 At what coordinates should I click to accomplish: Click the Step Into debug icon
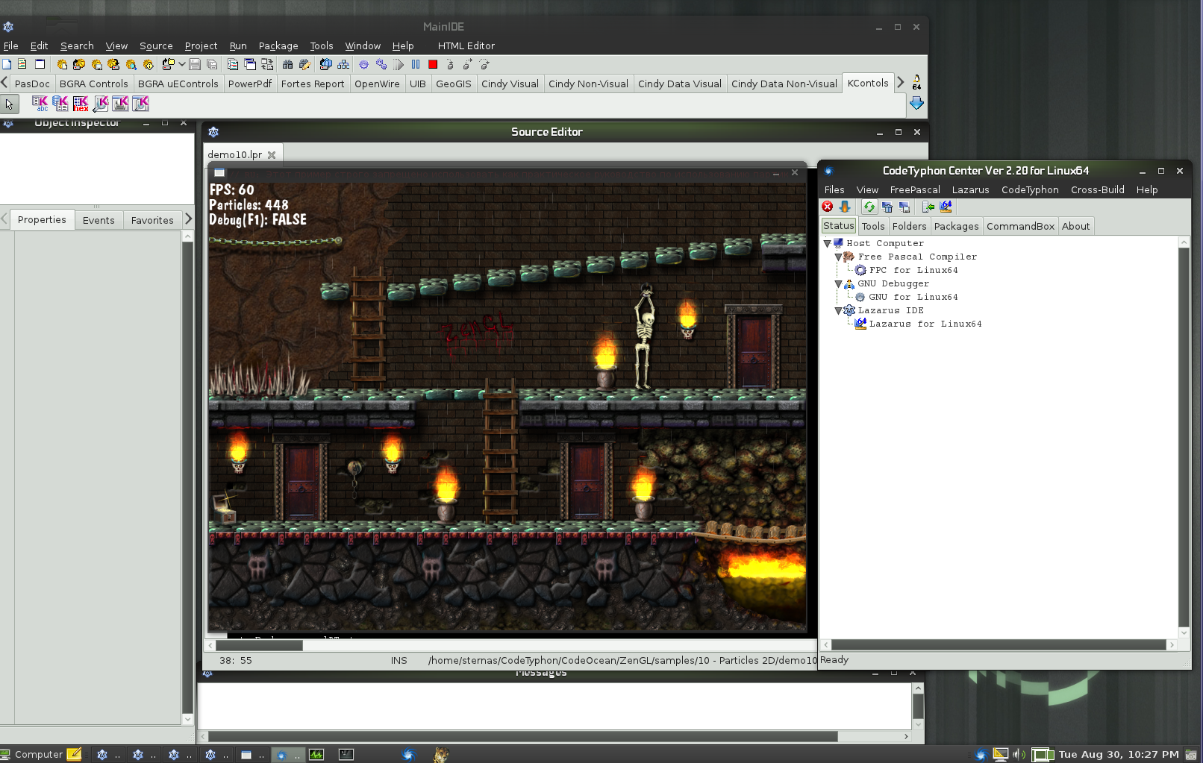coord(450,64)
